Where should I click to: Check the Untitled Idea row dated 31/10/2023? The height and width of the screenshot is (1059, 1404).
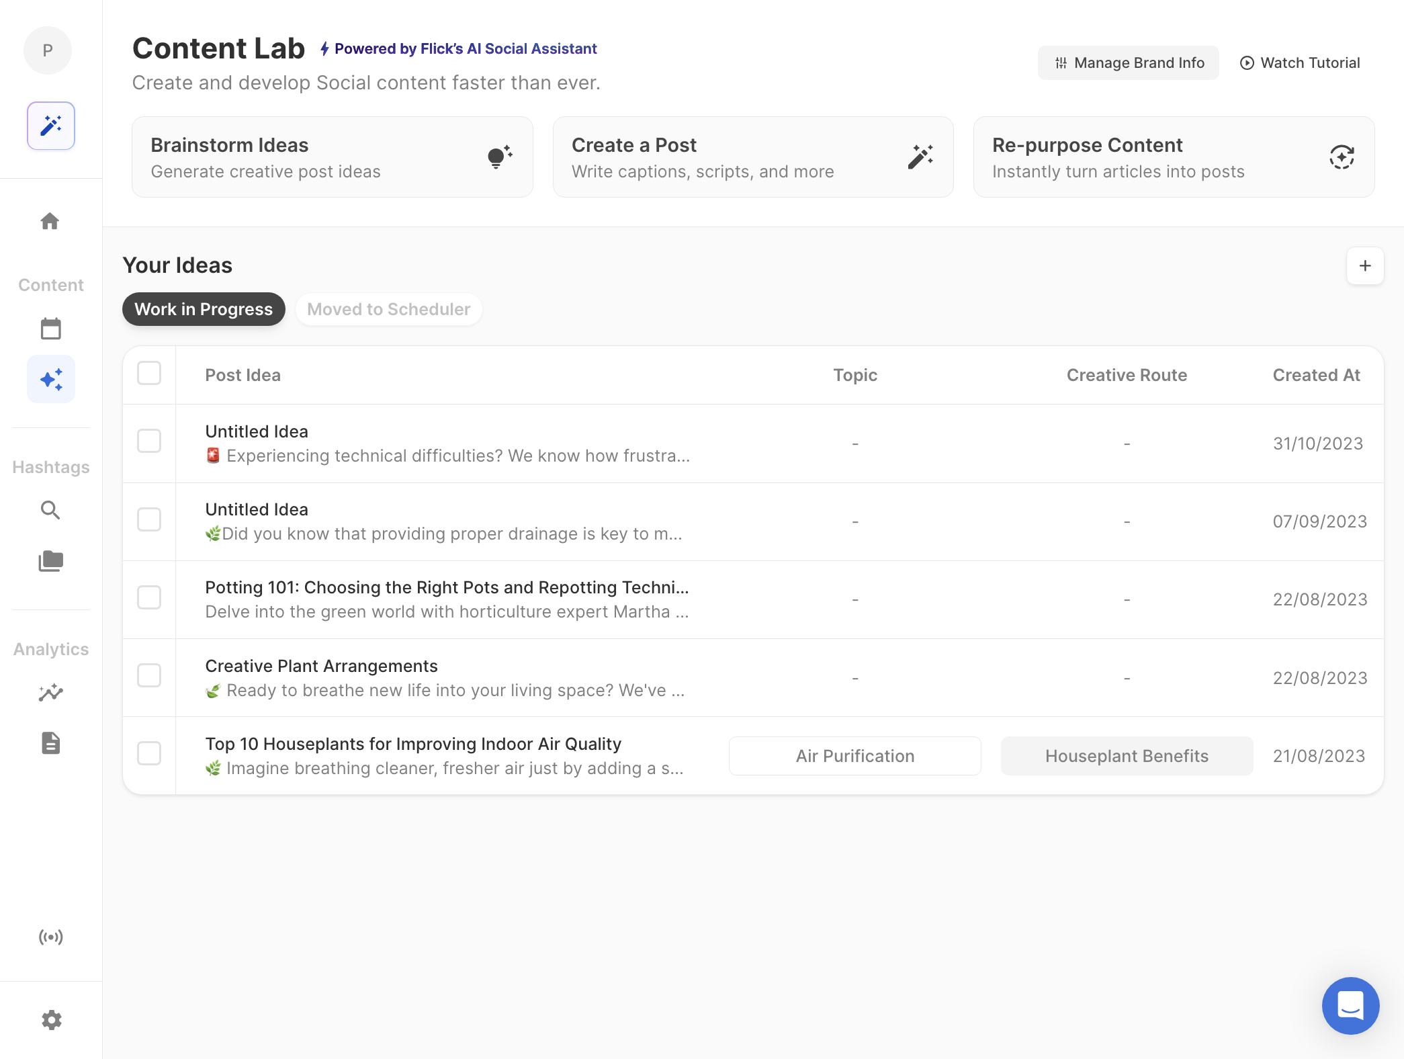pos(149,441)
